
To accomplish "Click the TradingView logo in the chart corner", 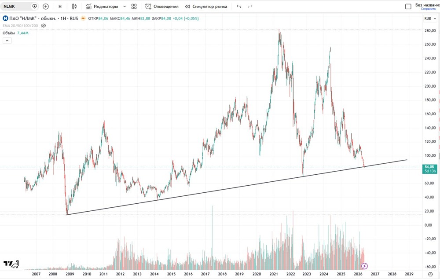I will pos(11,264).
